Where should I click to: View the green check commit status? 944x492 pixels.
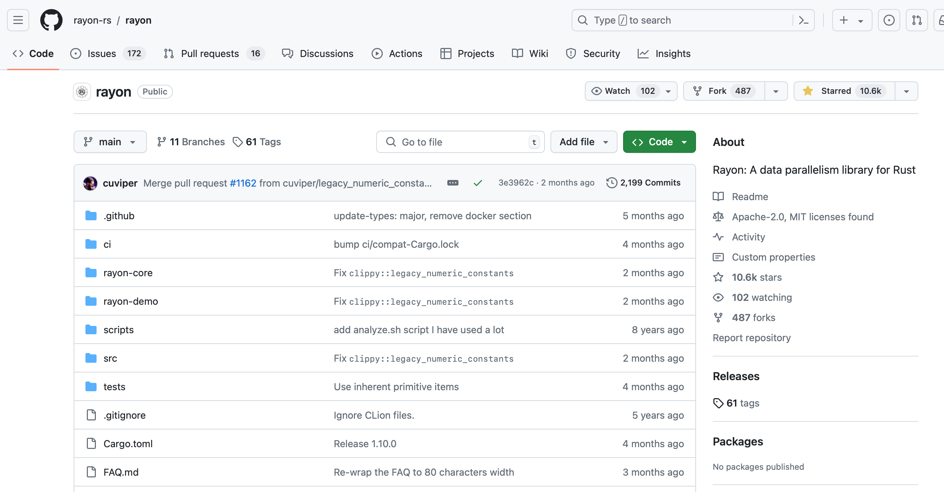tap(478, 183)
